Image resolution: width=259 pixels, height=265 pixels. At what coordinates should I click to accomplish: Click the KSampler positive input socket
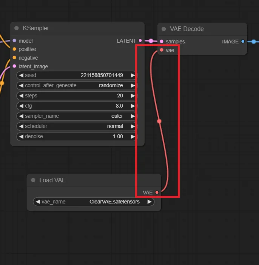14,49
